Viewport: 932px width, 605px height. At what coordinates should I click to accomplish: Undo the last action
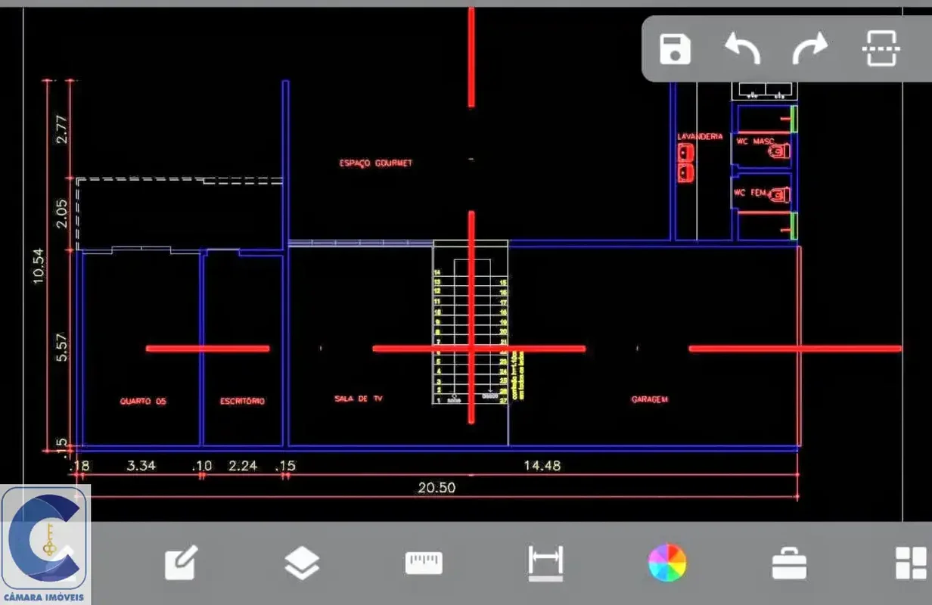742,49
